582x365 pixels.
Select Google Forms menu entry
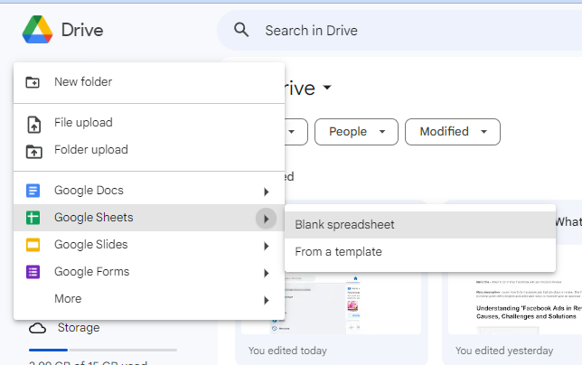pos(149,272)
